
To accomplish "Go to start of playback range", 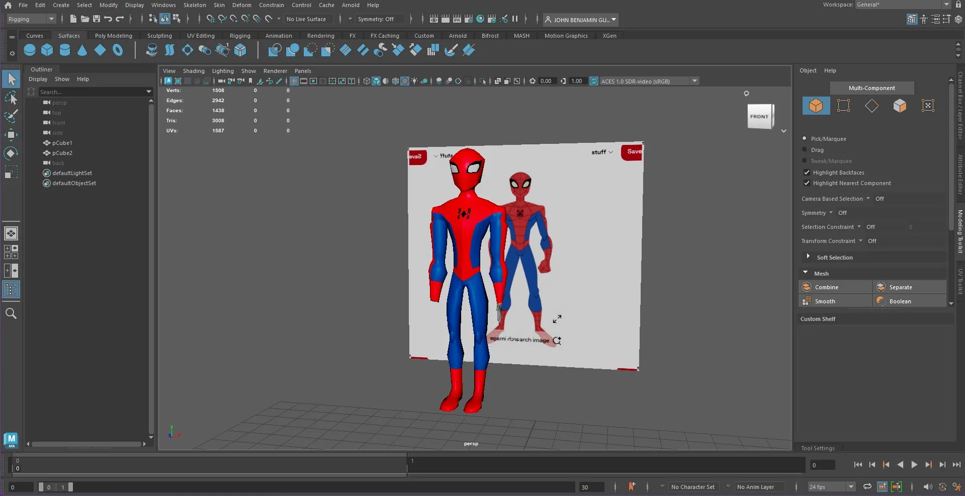I will point(858,465).
